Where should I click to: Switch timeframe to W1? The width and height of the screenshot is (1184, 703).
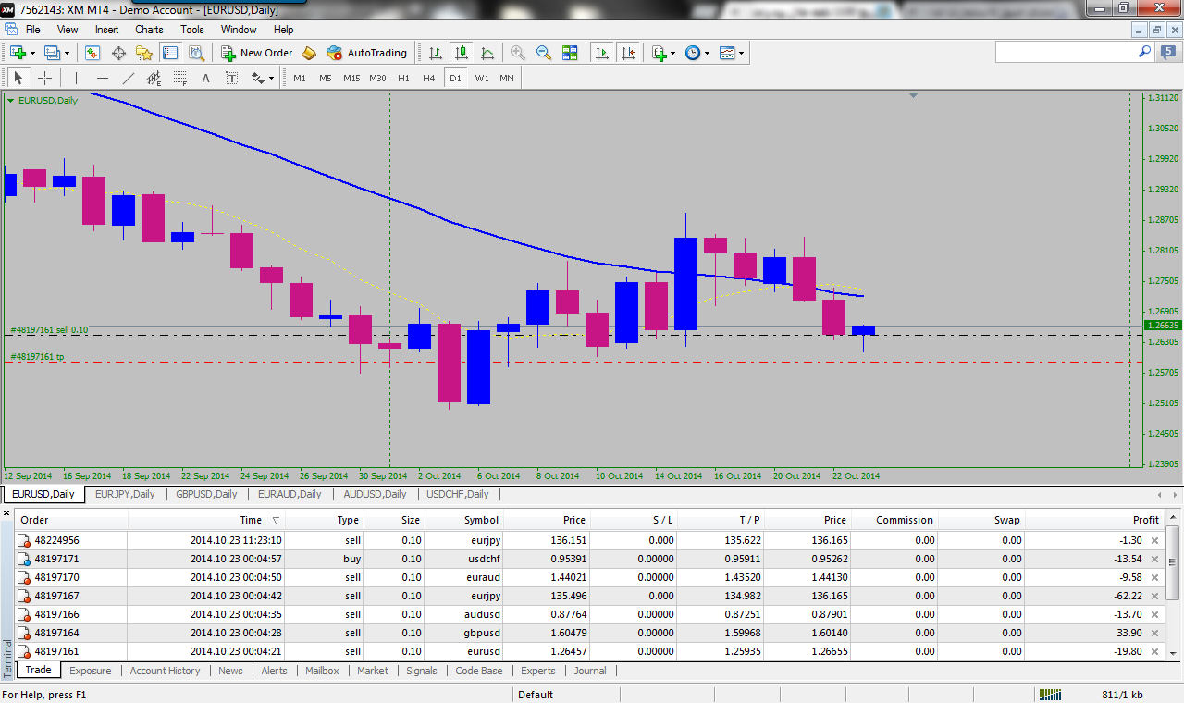coord(482,78)
